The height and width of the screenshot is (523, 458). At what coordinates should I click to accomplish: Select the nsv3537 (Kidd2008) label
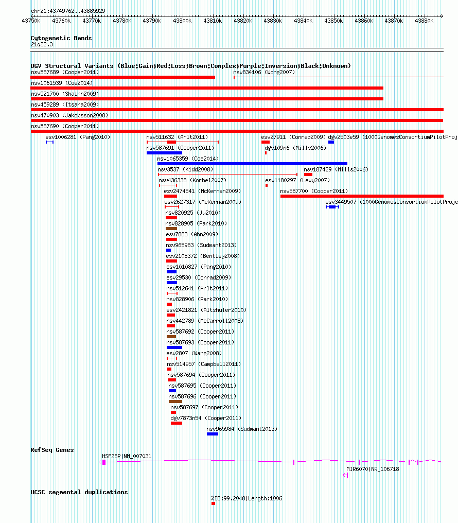pyautogui.click(x=185, y=169)
